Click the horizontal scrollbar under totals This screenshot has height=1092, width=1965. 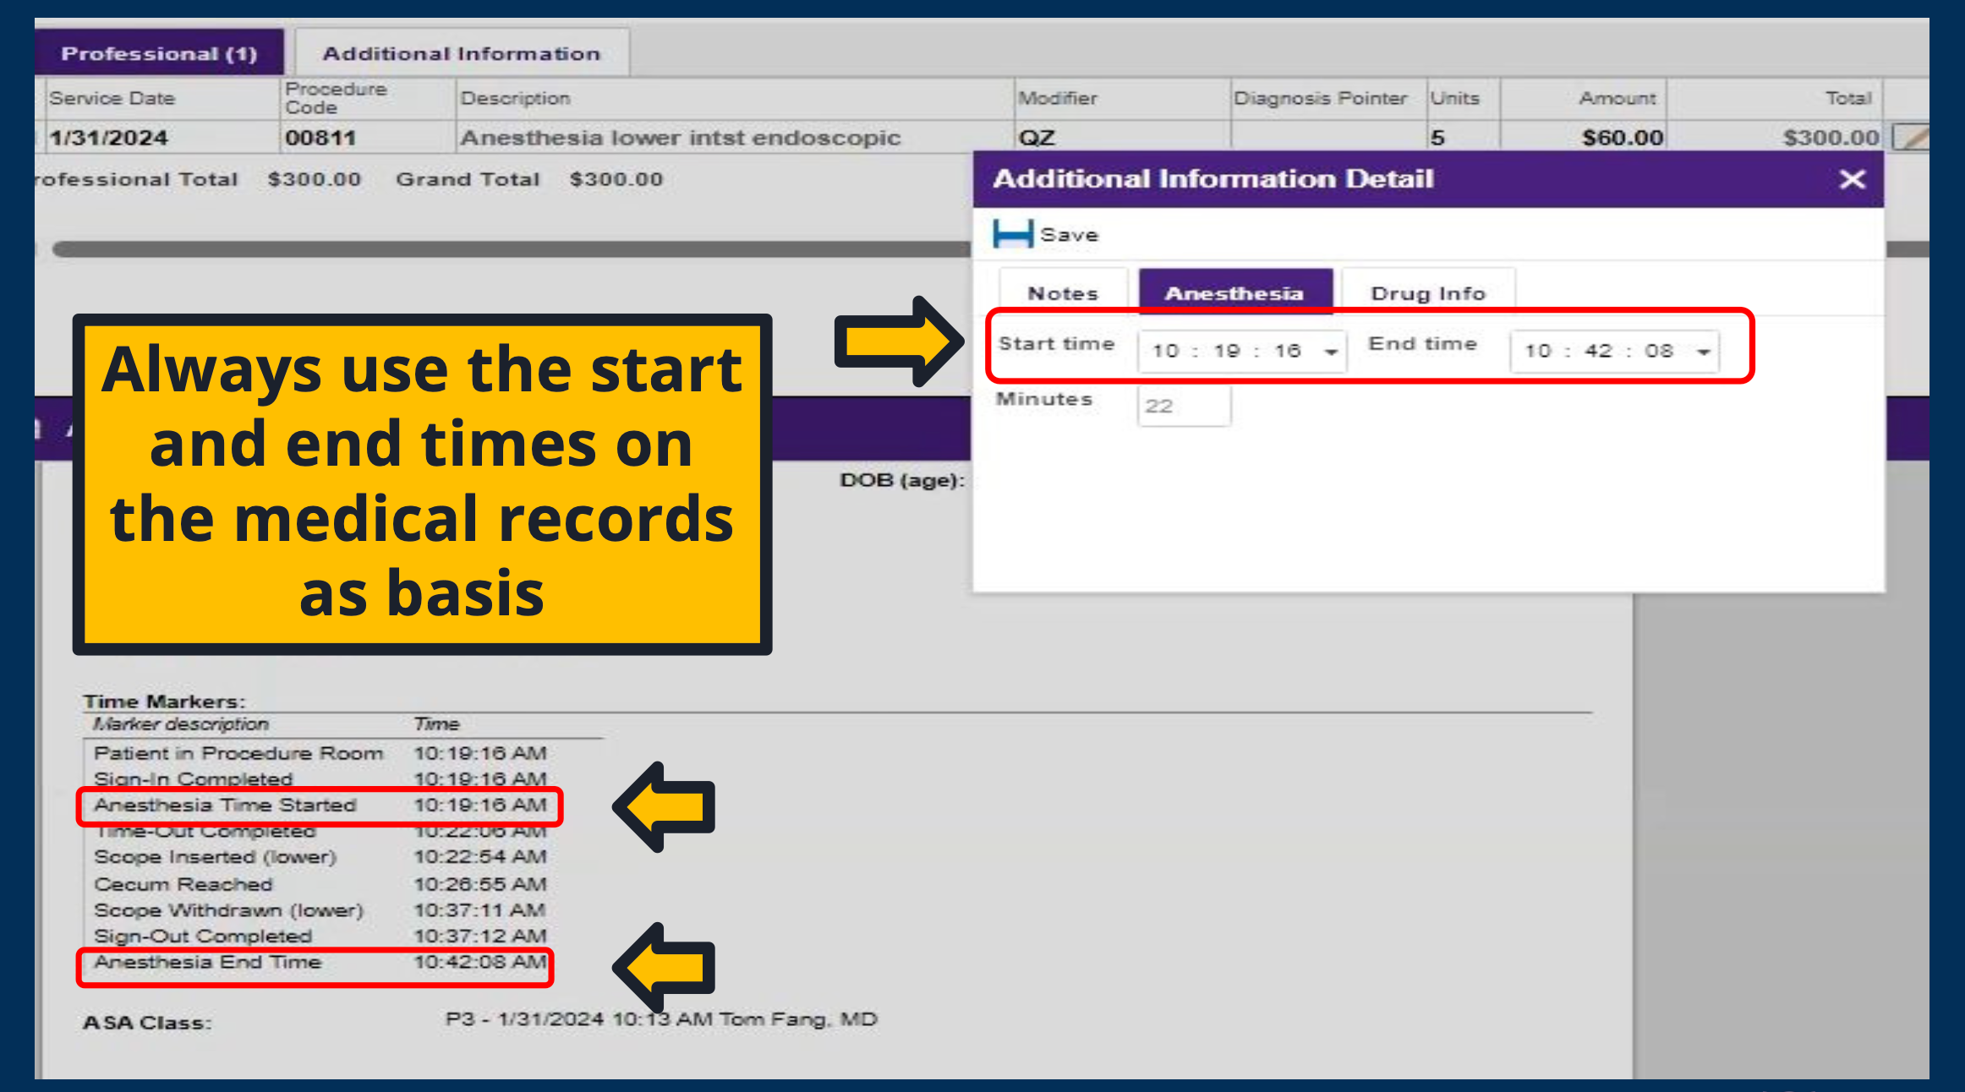[511, 249]
